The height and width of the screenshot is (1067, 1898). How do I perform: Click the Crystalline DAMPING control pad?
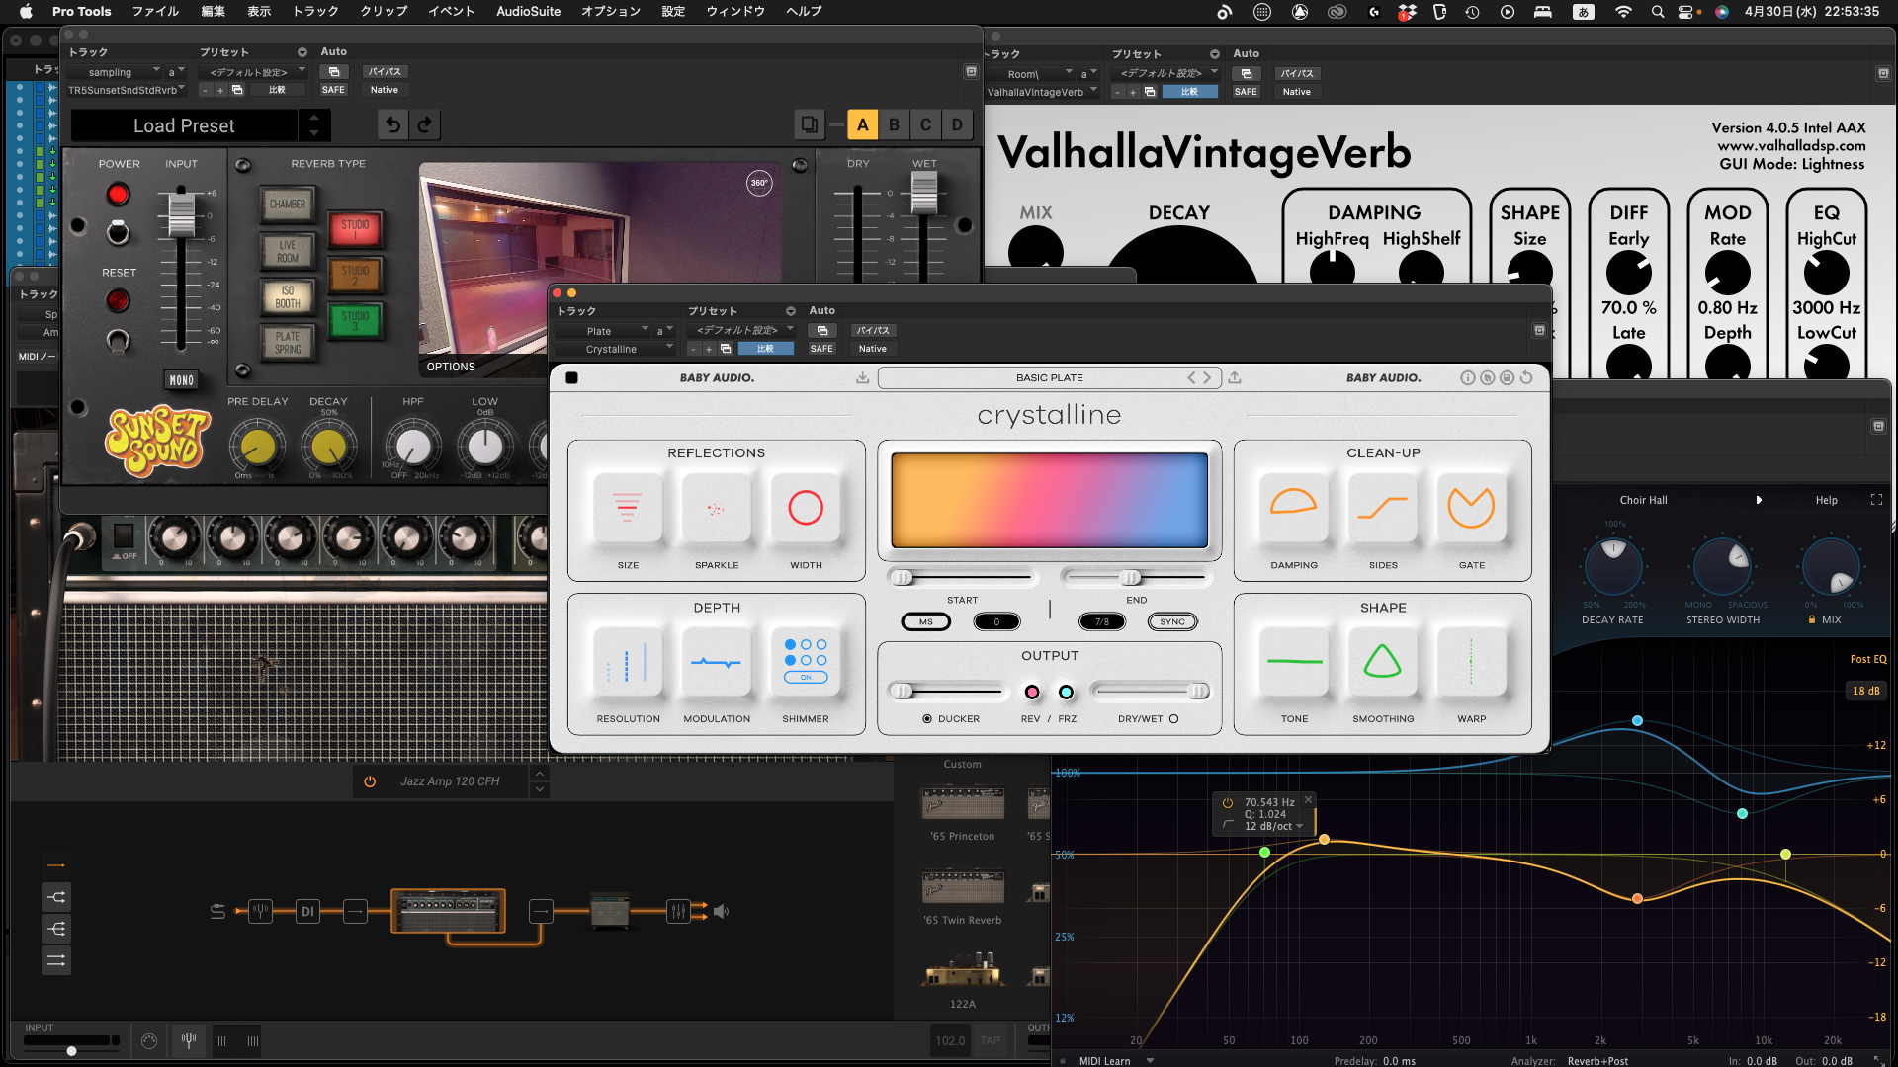[1294, 508]
